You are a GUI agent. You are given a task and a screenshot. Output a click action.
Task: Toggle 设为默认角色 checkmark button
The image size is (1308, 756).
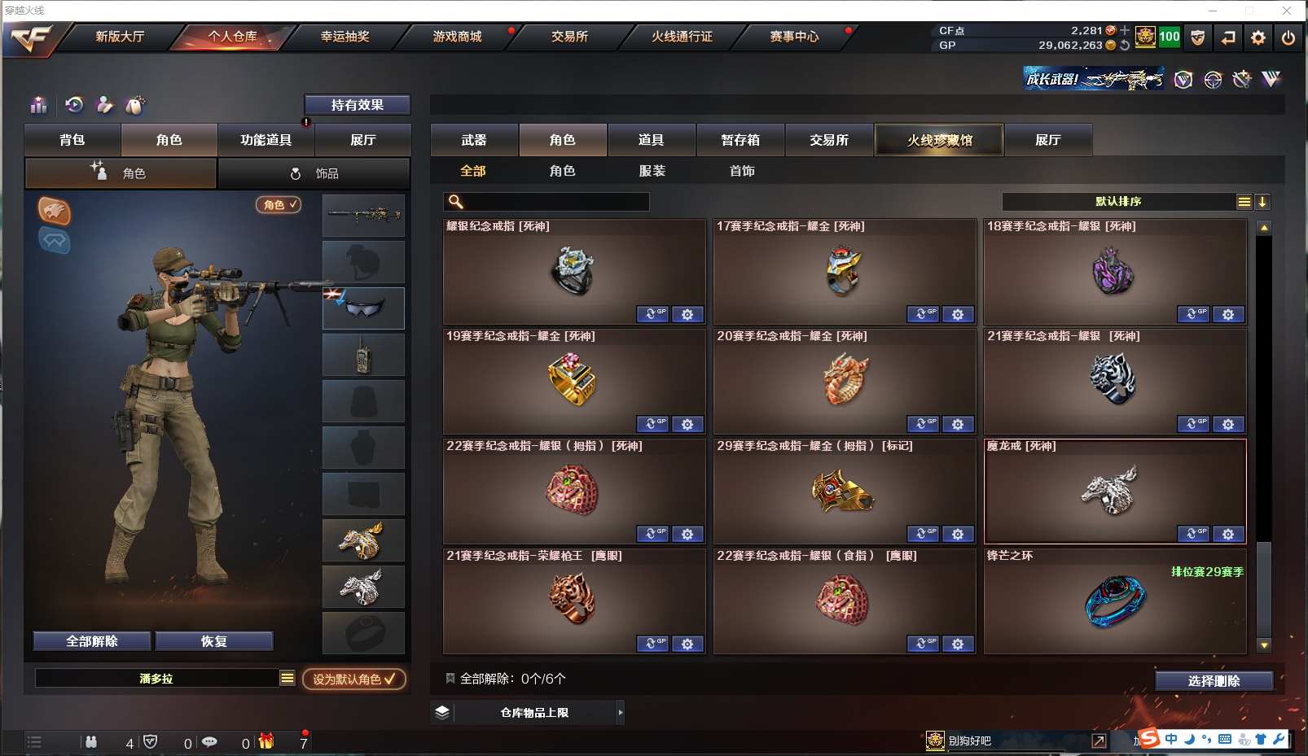point(354,679)
